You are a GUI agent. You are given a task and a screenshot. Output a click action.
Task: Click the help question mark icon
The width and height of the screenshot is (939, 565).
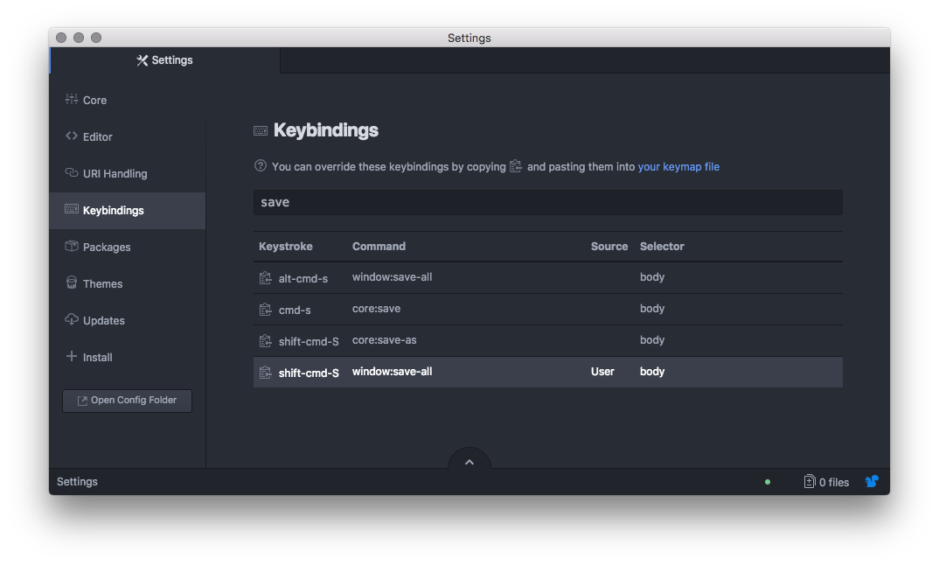click(x=261, y=166)
